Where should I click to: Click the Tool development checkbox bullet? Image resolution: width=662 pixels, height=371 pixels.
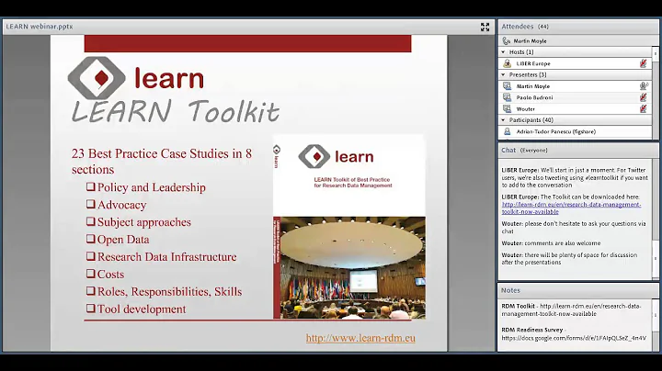90,309
